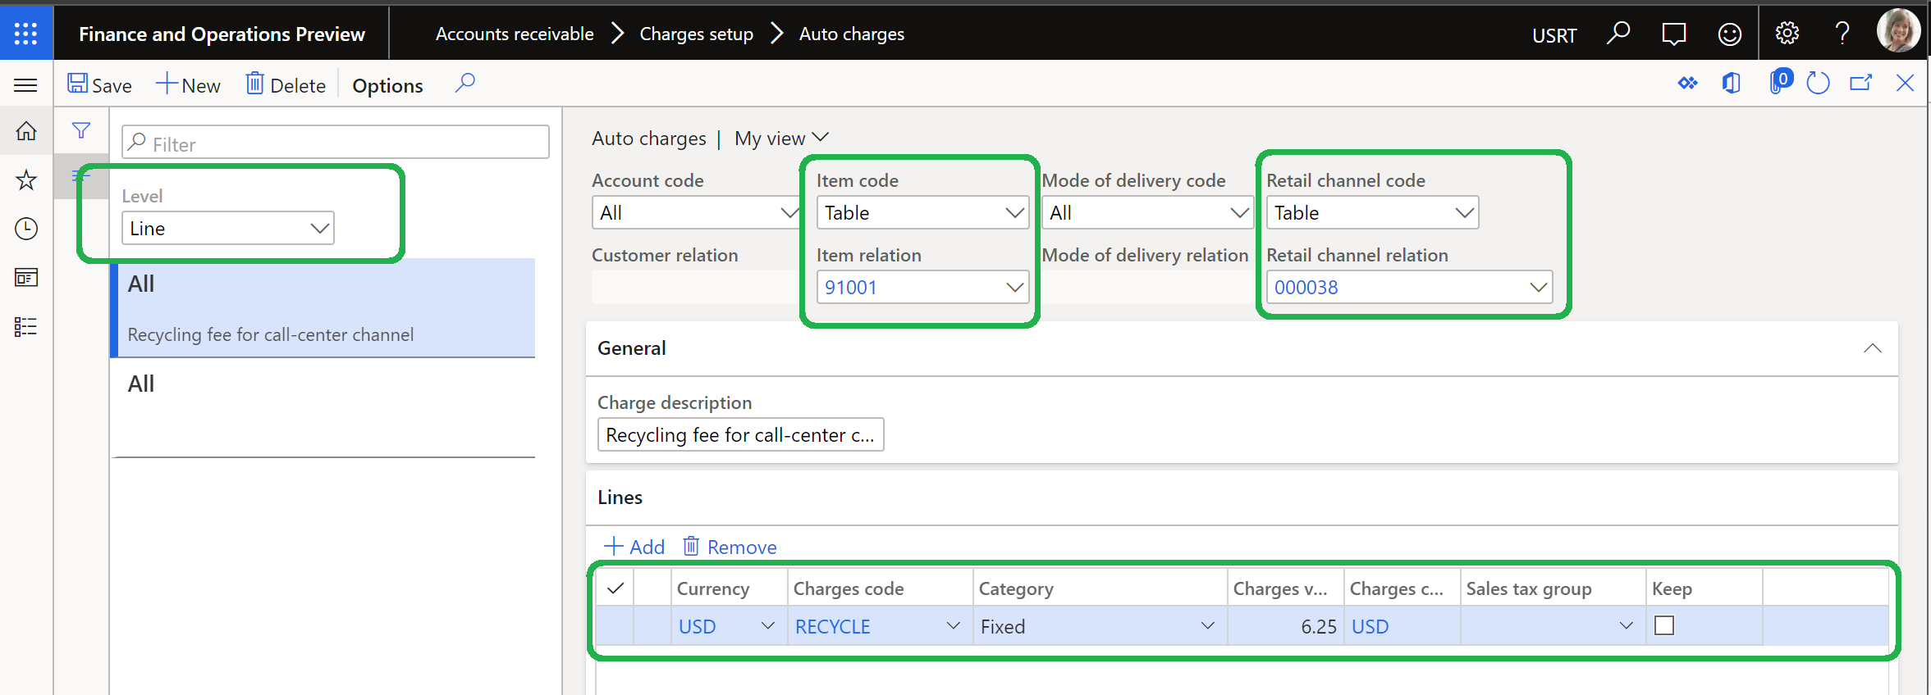
Task: Click the Sales tax group column header
Action: (1553, 588)
